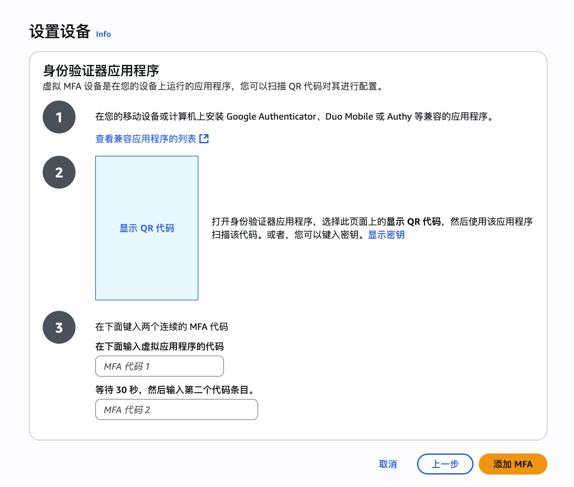
Task: Click 上一步 to go back
Action: tap(445, 464)
